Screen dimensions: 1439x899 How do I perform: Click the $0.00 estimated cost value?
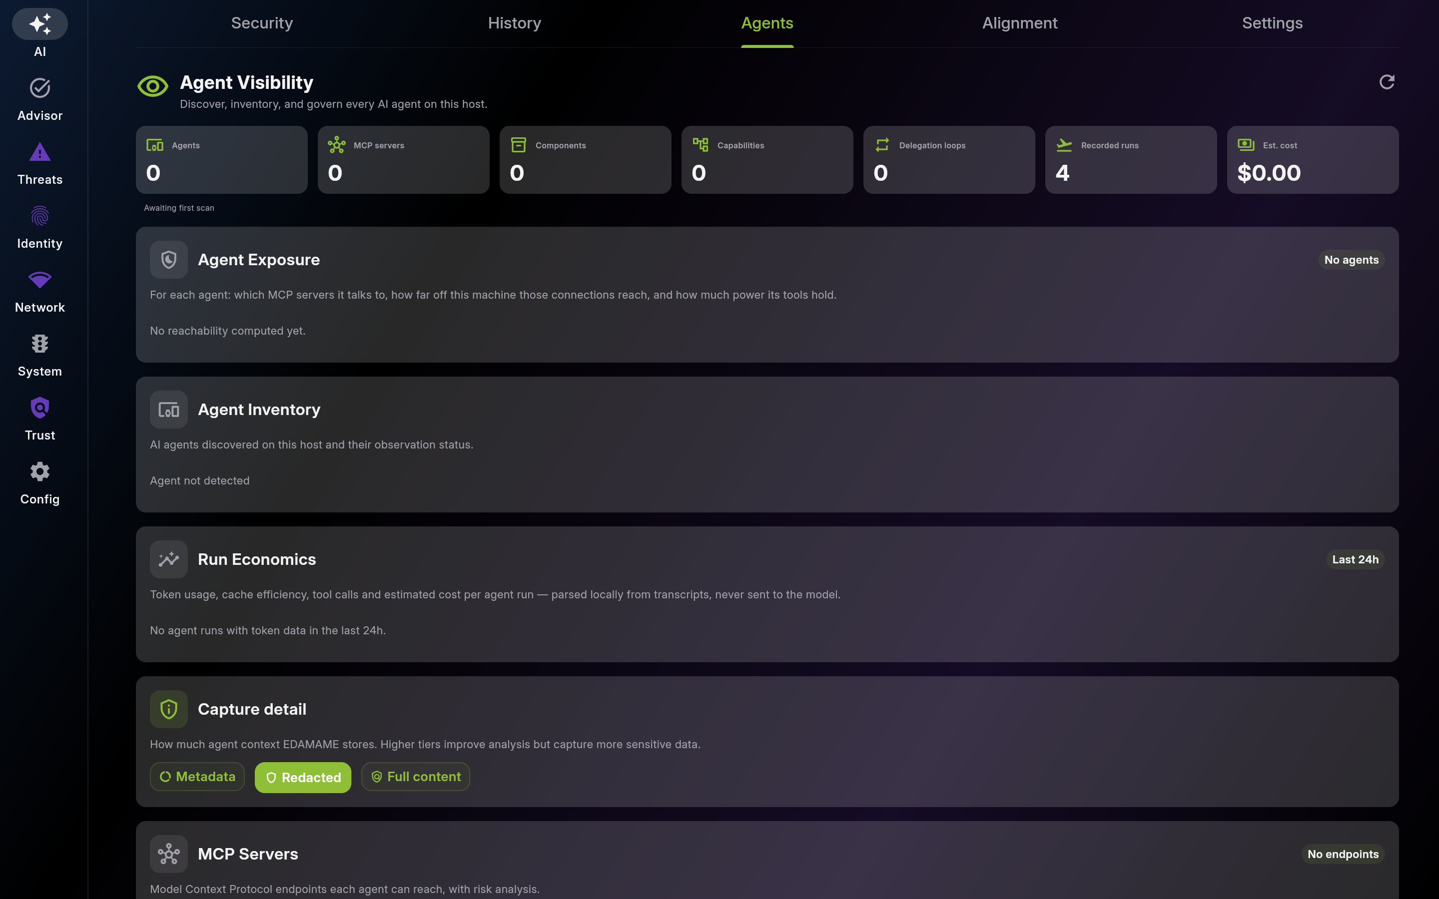coord(1269,173)
